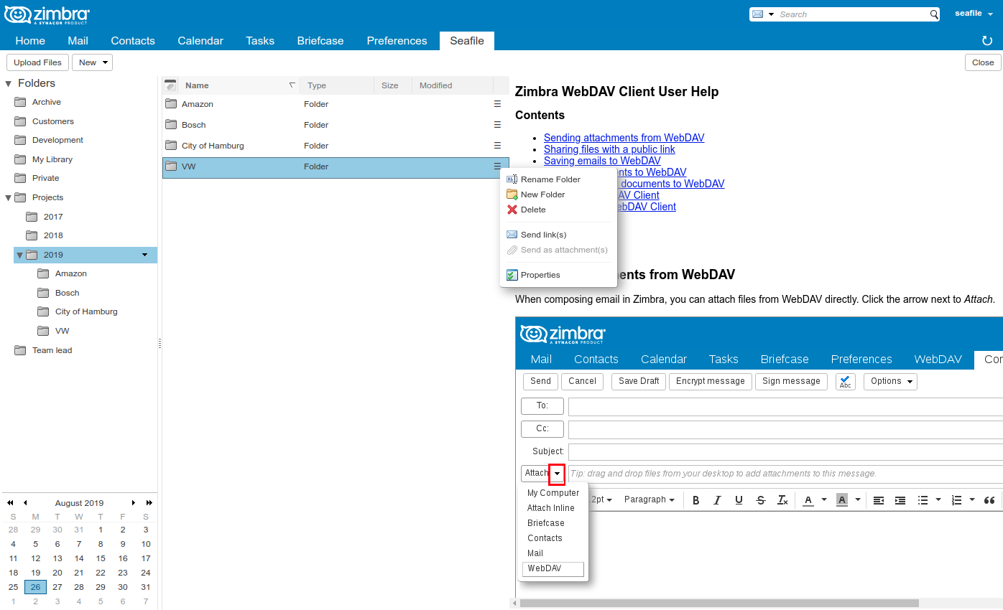
Task: Select August 26 in the mini calendar
Action: (x=35, y=587)
